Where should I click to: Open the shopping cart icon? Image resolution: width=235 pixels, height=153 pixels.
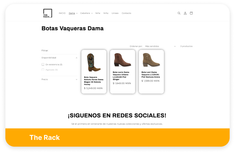click(191, 13)
